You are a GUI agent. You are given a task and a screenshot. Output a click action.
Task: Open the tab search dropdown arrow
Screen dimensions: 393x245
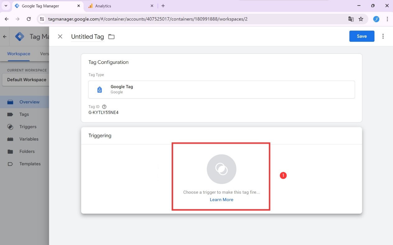point(6,6)
